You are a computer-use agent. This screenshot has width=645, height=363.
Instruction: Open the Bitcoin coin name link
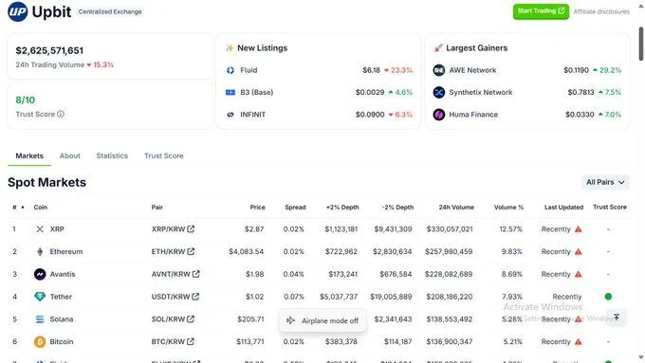(x=62, y=341)
